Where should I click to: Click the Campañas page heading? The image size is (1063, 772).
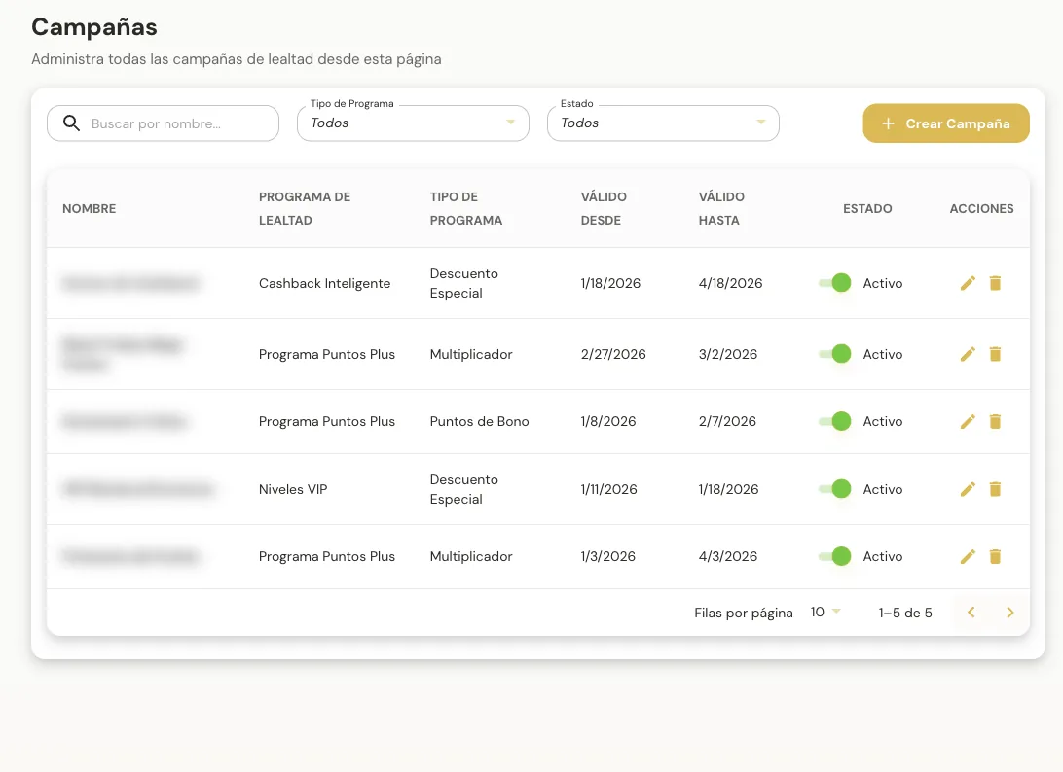pyautogui.click(x=94, y=27)
